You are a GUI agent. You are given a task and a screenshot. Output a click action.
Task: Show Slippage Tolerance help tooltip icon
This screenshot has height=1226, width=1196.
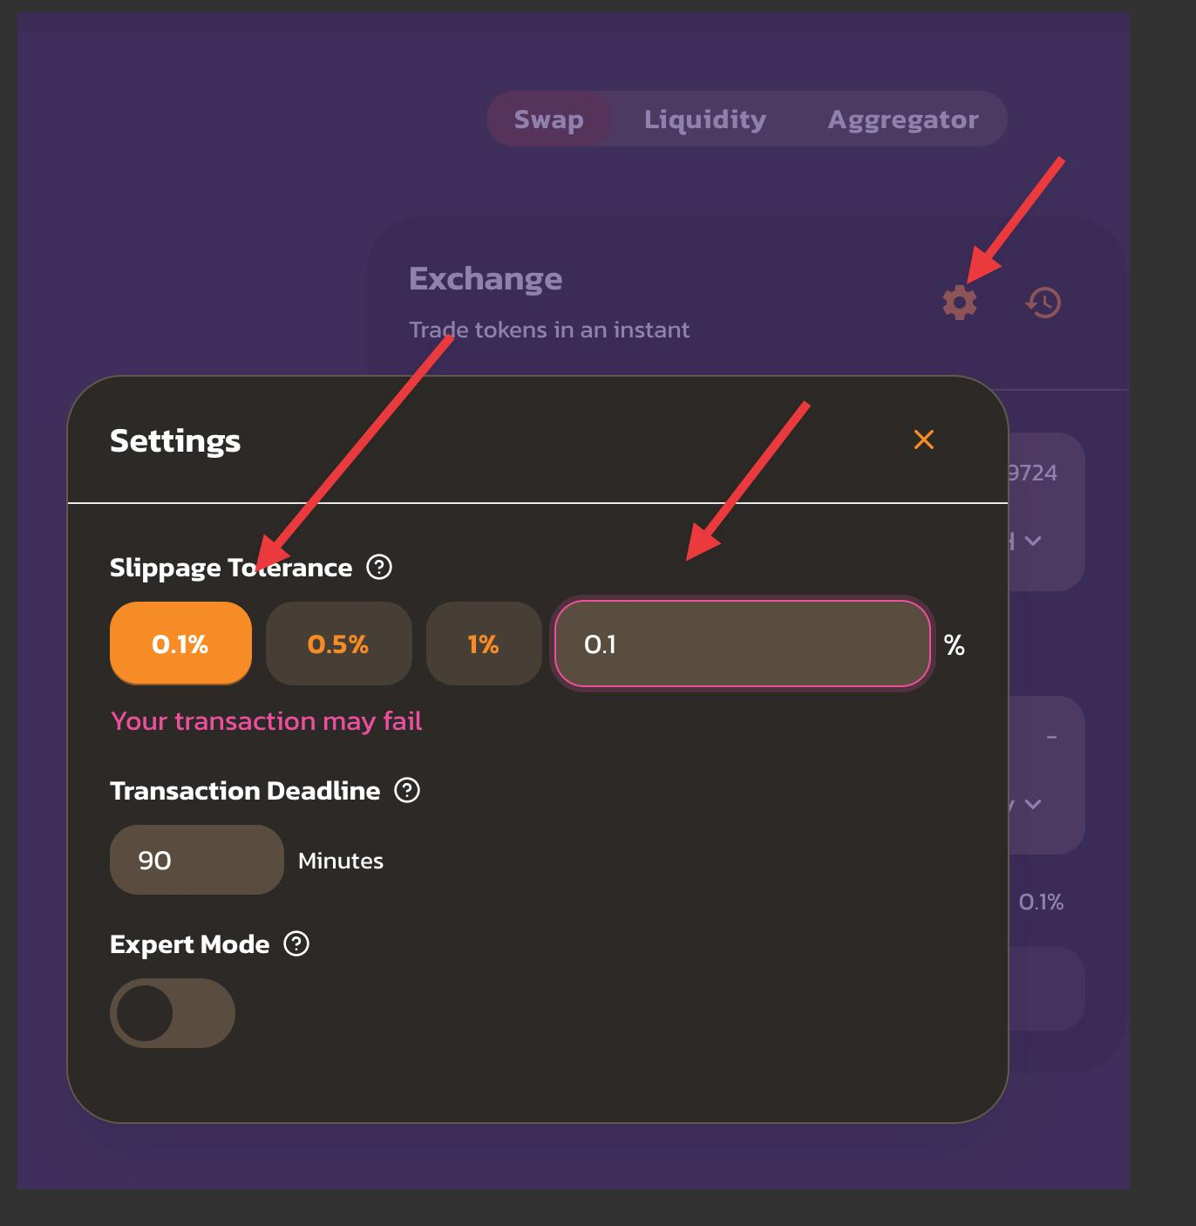(x=379, y=567)
